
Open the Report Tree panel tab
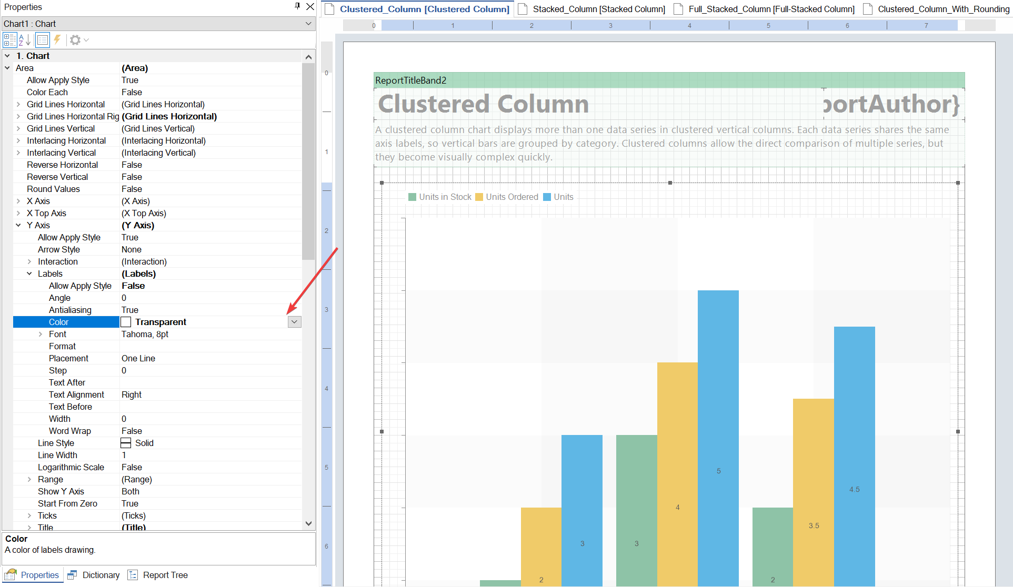click(x=158, y=575)
